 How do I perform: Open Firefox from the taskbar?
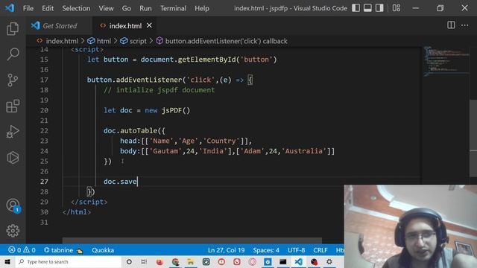[159, 261]
